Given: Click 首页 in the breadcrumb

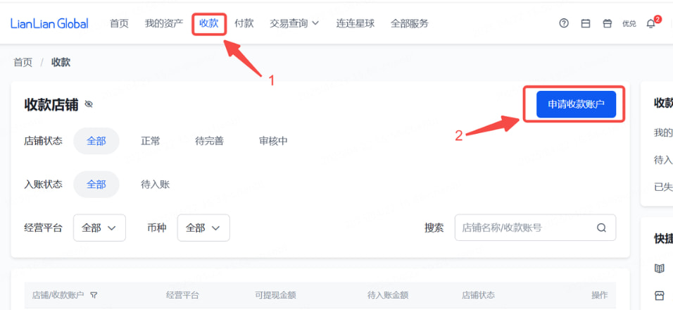Looking at the screenshot, I should click(23, 62).
